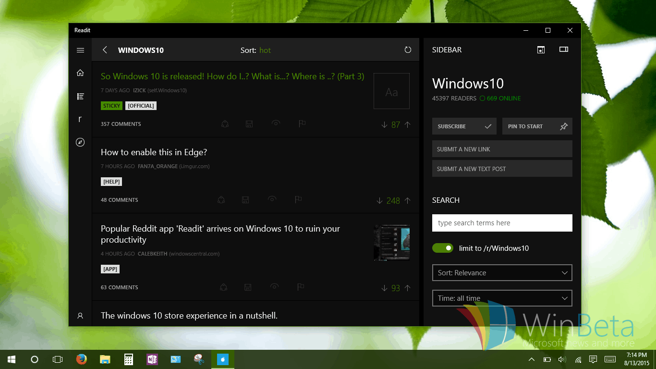Click the [APP] flair tag
This screenshot has height=369, width=656.
click(x=110, y=269)
